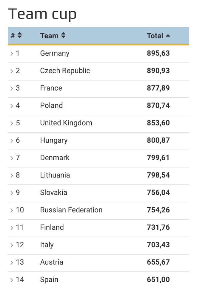Expand the Czech Republic row details
Screen dimensions: 197x287
(12, 71)
